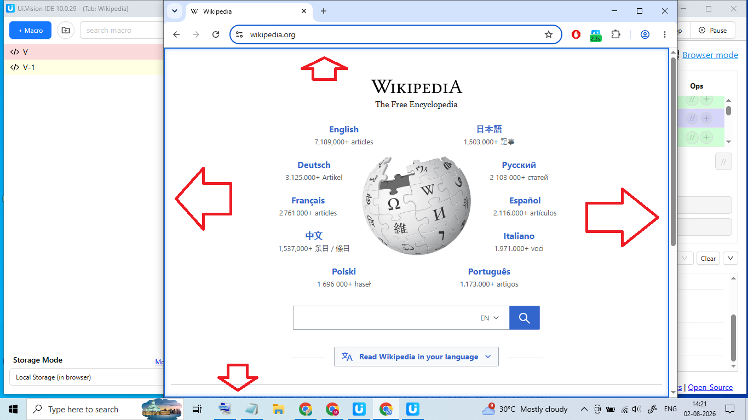Click the extension icon with 2.3s badge
Viewport: 748px width, 420px height.
pos(595,36)
